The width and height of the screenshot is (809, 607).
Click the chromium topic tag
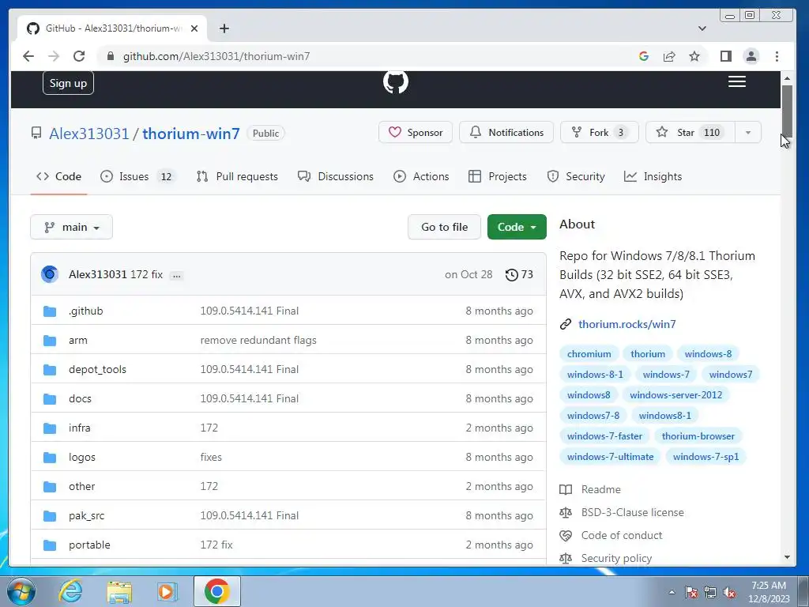[x=589, y=354]
